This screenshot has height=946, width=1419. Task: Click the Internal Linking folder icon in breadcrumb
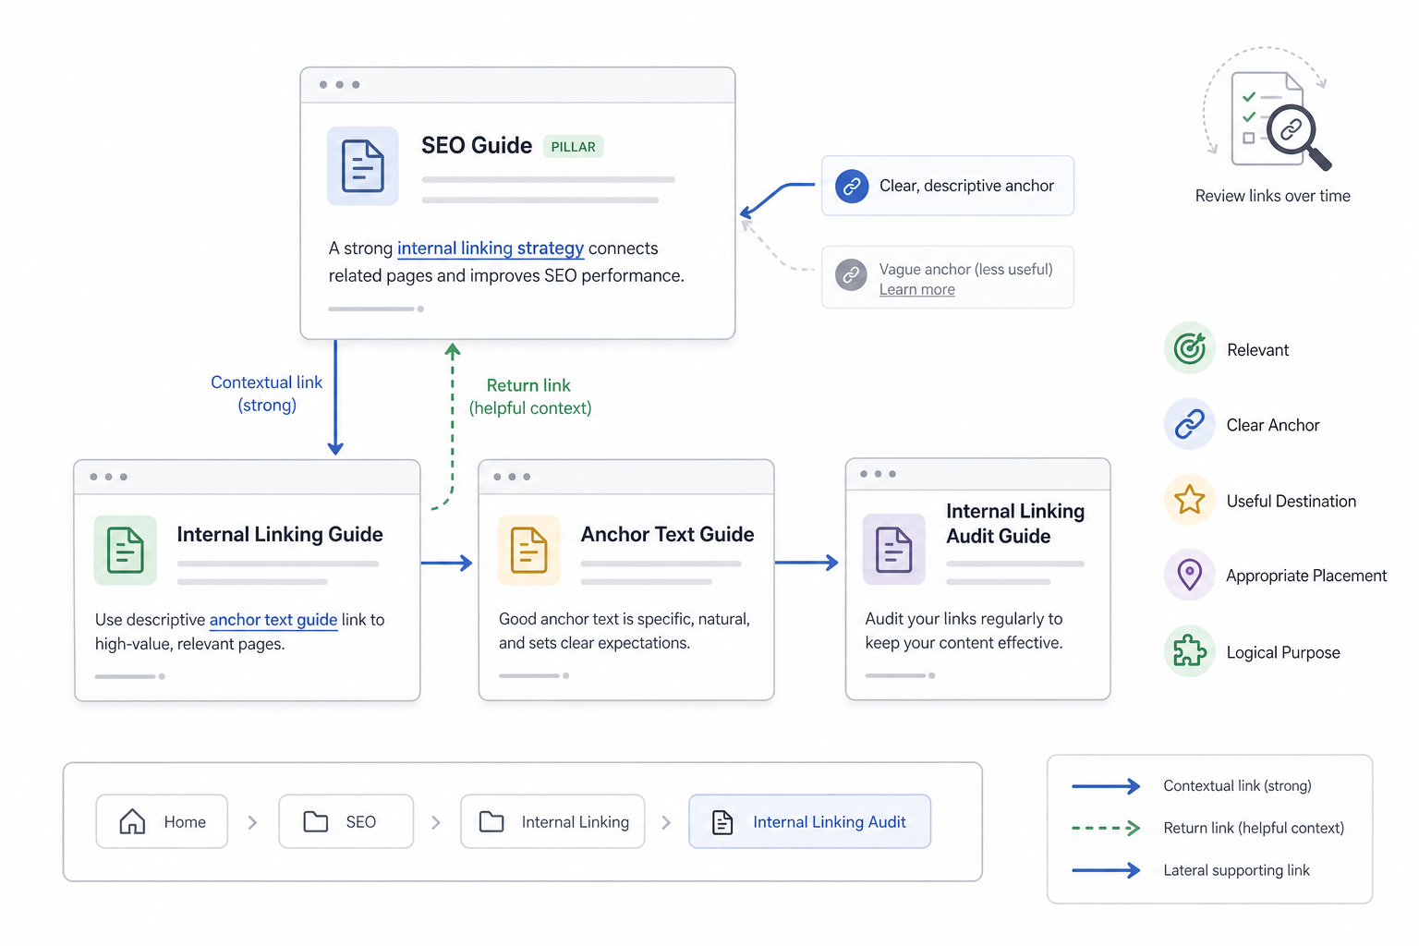[x=491, y=821]
